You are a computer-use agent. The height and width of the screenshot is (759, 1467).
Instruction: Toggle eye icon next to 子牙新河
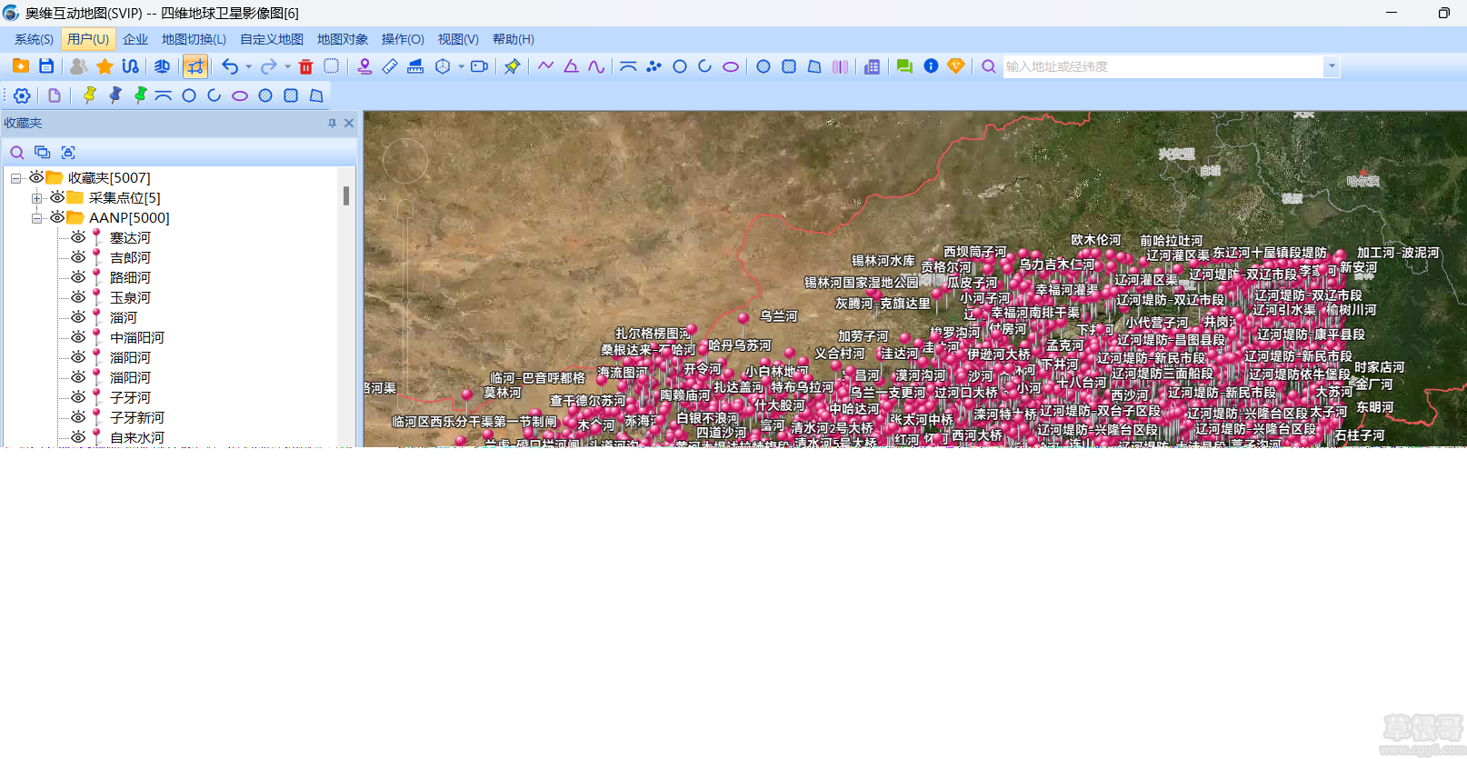[x=78, y=417]
